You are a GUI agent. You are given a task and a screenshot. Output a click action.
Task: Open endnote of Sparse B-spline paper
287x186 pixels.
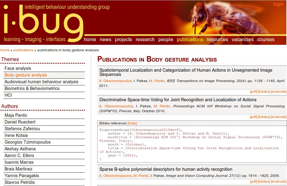click(x=278, y=181)
